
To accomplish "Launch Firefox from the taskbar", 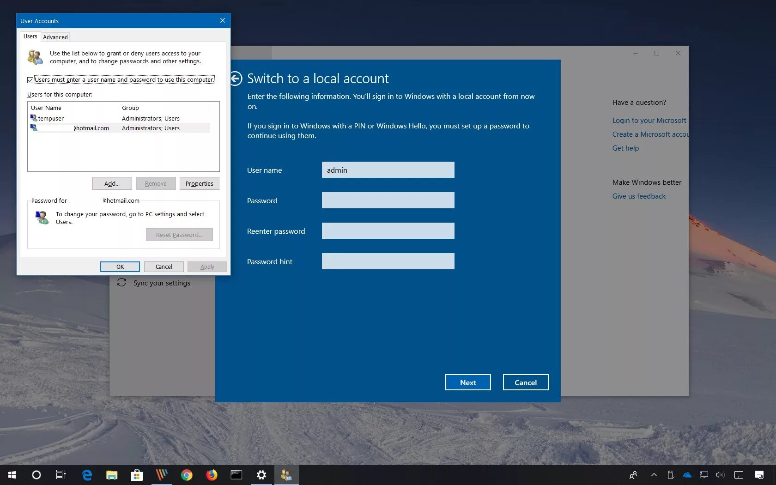I will 212,475.
